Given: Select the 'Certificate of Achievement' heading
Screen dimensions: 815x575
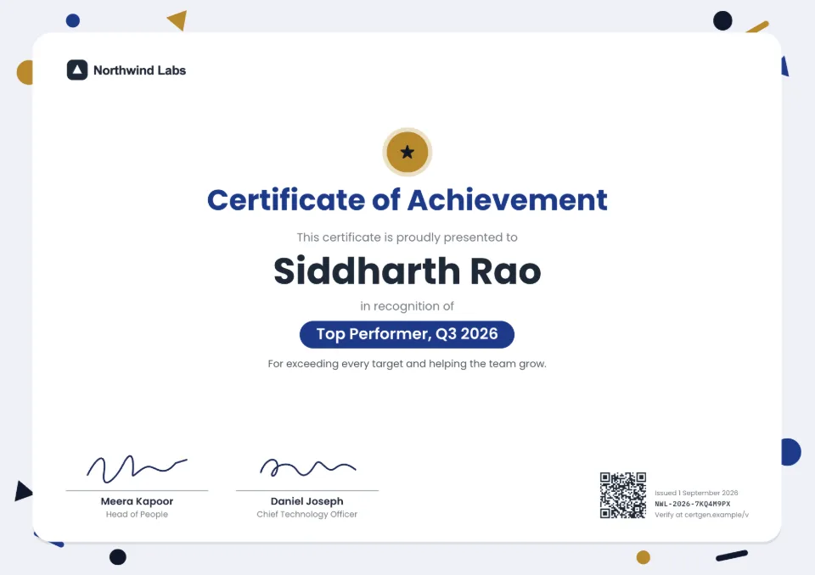Looking at the screenshot, I should [x=407, y=200].
